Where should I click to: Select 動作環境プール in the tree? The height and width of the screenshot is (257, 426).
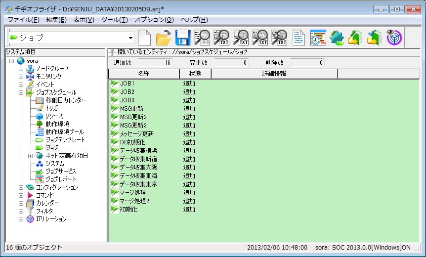pos(64,132)
